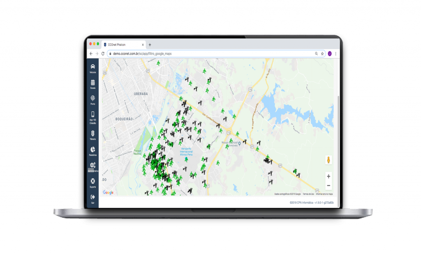
Task: Zoom out the map with minus button
Action: coord(328,186)
